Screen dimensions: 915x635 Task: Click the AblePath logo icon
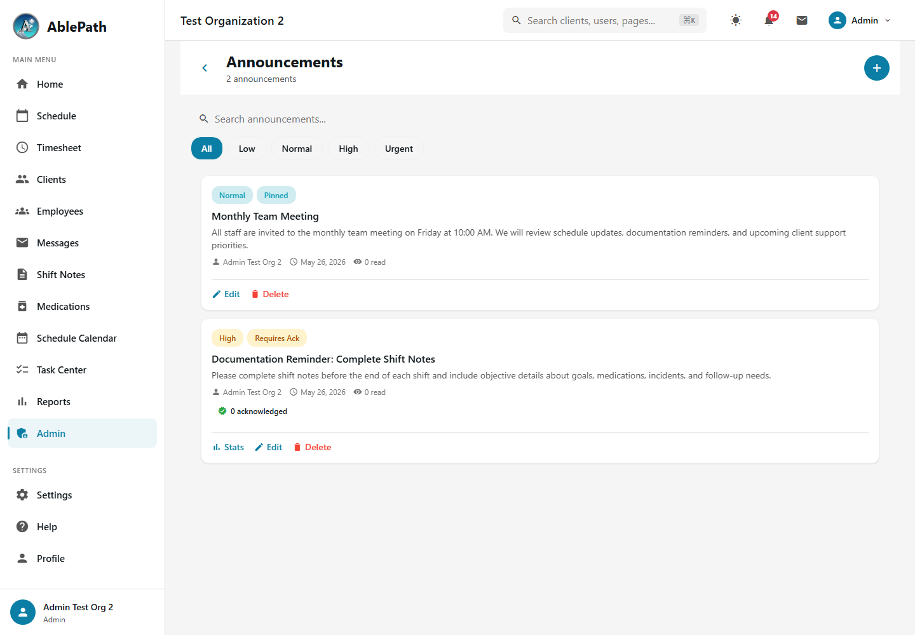(26, 26)
